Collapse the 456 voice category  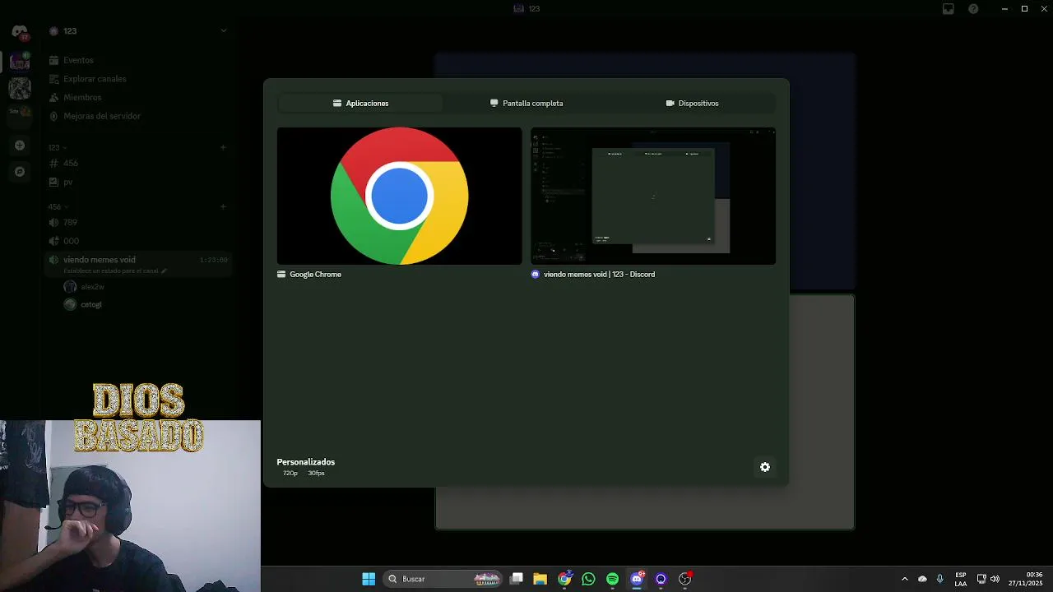[57, 207]
